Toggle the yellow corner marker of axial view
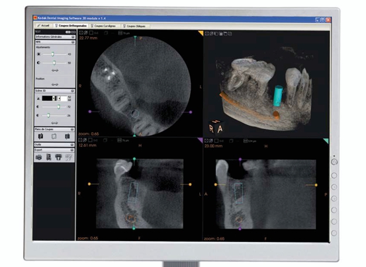The image size is (366, 267). [201, 33]
